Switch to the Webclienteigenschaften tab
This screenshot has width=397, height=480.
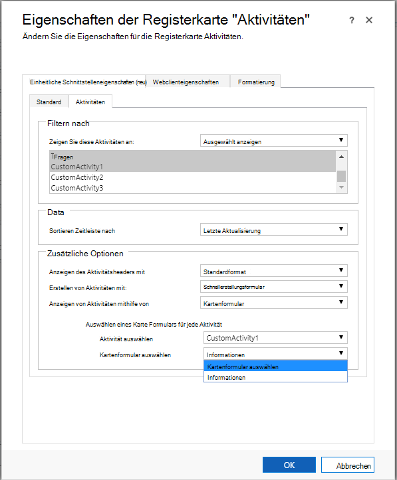(188, 82)
